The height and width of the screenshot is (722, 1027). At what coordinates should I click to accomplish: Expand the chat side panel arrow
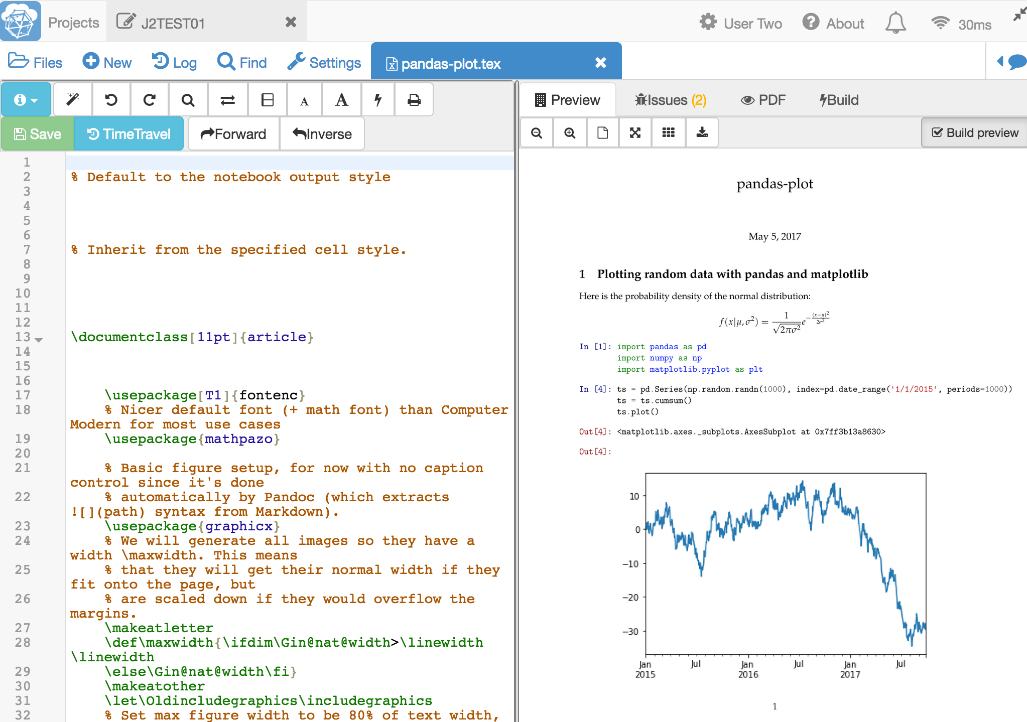tap(1000, 61)
